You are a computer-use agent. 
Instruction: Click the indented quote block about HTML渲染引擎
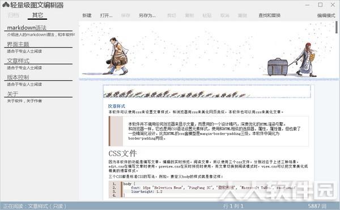tap(209, 131)
